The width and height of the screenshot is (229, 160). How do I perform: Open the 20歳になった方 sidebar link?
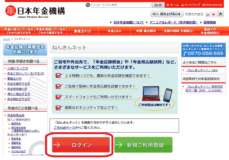[18, 68]
